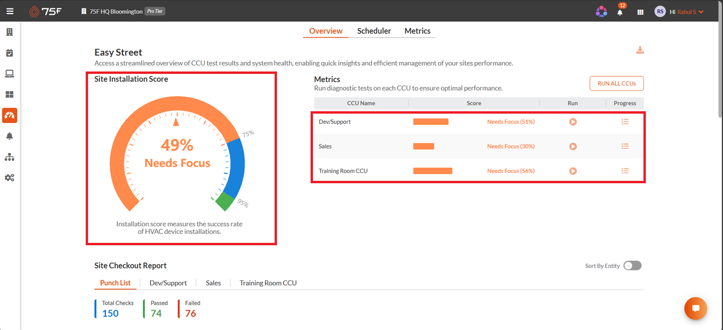Click the Sales score bar

point(424,146)
